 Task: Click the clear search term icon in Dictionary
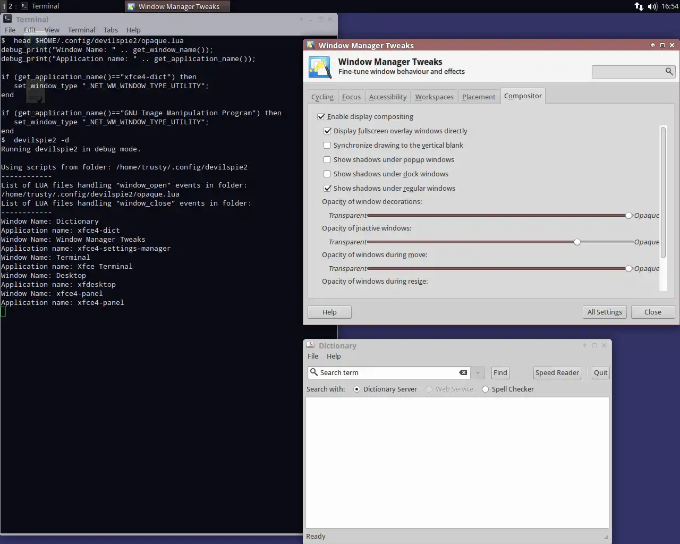tap(463, 372)
